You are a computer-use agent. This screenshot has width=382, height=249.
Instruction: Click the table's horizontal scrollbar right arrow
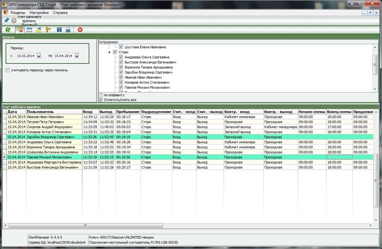tap(371, 226)
